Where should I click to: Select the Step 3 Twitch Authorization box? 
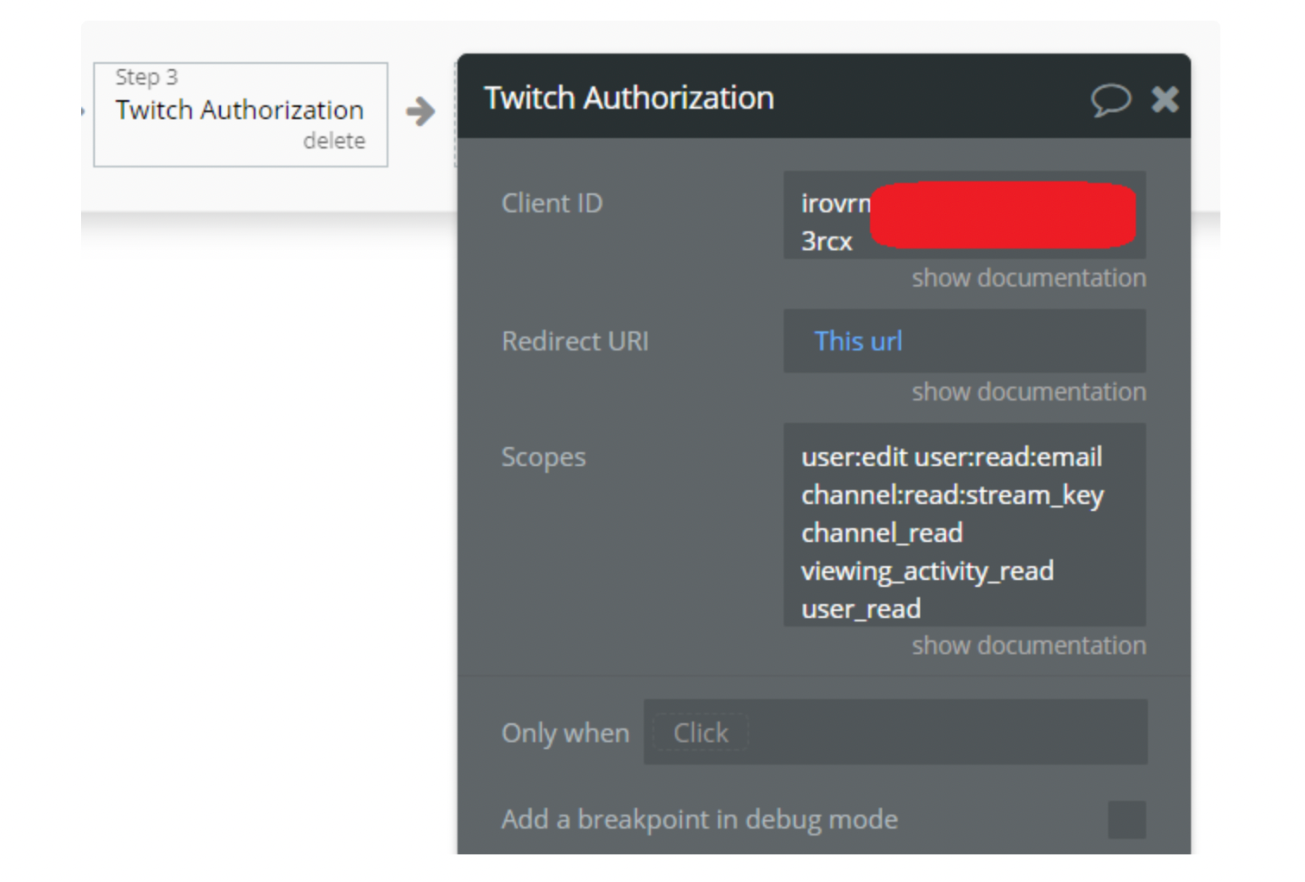241,114
